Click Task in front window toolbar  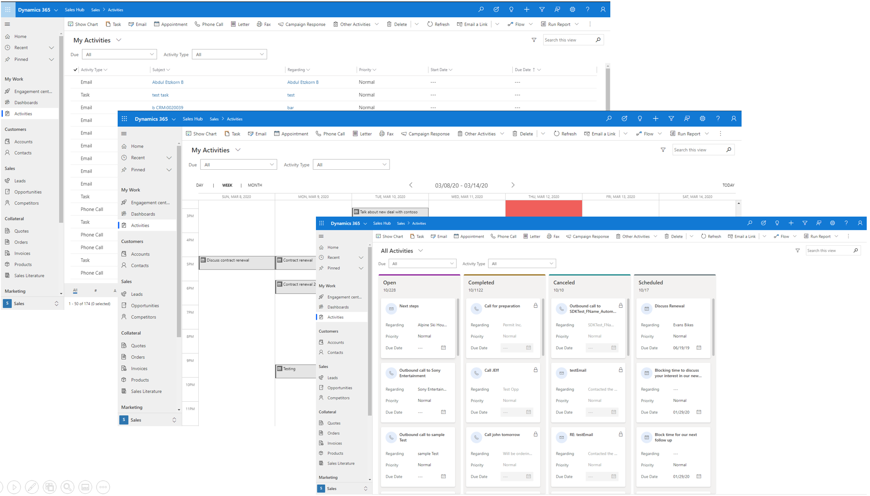point(417,236)
